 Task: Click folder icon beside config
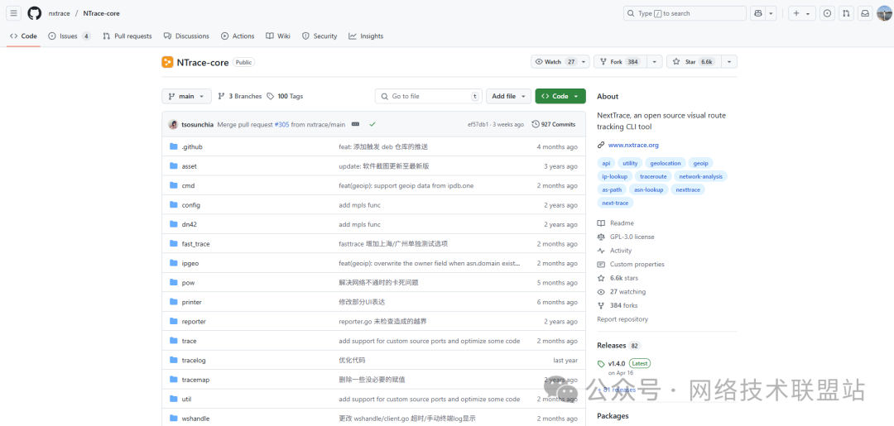174,205
